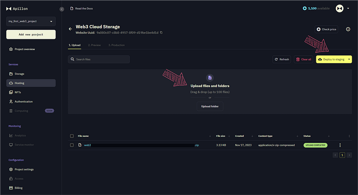
Task: Click the Upload Completed status badge
Action: (x=315, y=145)
